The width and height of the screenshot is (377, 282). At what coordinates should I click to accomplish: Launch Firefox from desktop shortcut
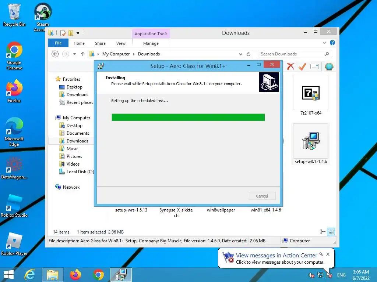(14, 91)
